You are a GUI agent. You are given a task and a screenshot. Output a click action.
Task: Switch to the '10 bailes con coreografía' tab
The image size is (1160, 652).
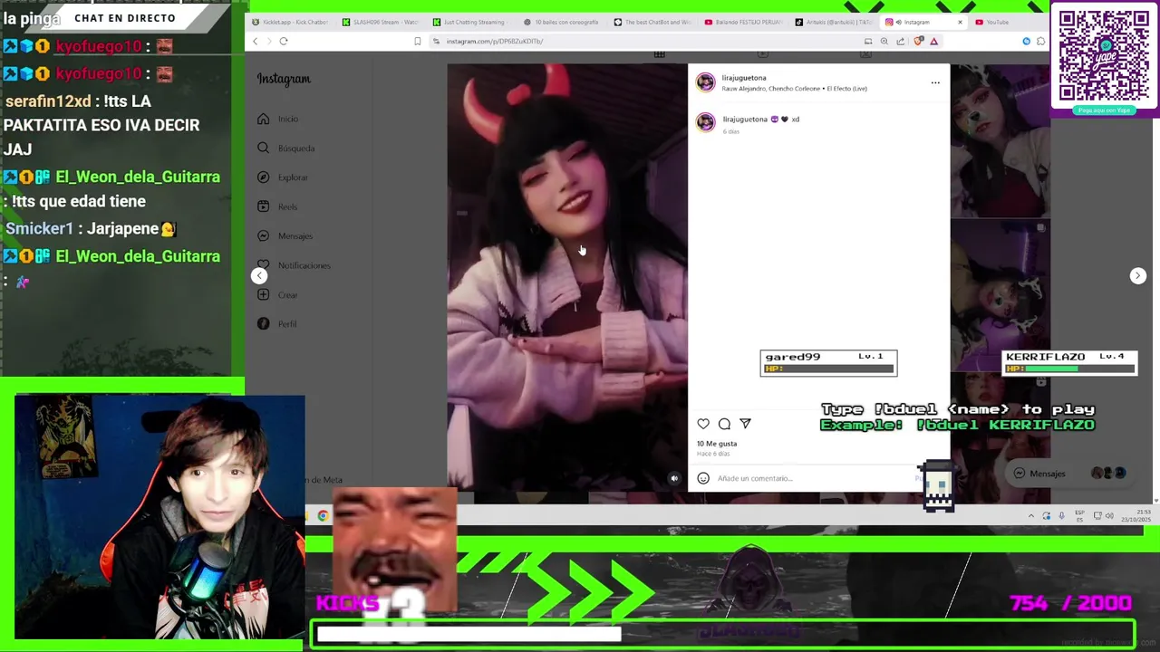click(562, 22)
